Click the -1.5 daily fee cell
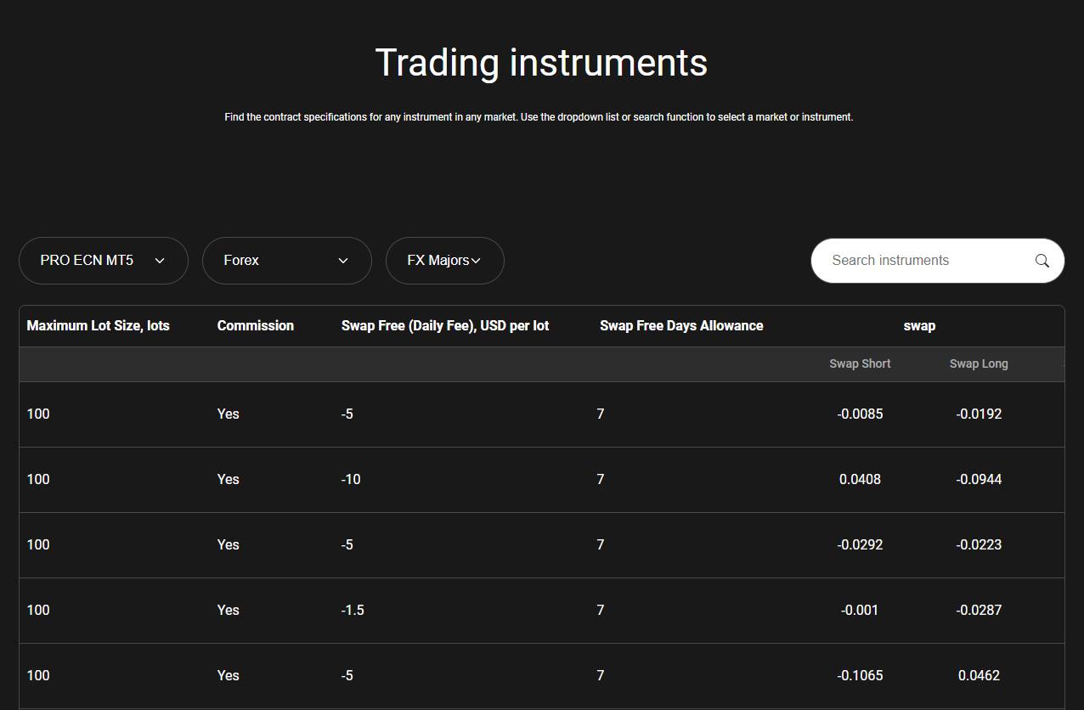The image size is (1084, 710). (353, 611)
